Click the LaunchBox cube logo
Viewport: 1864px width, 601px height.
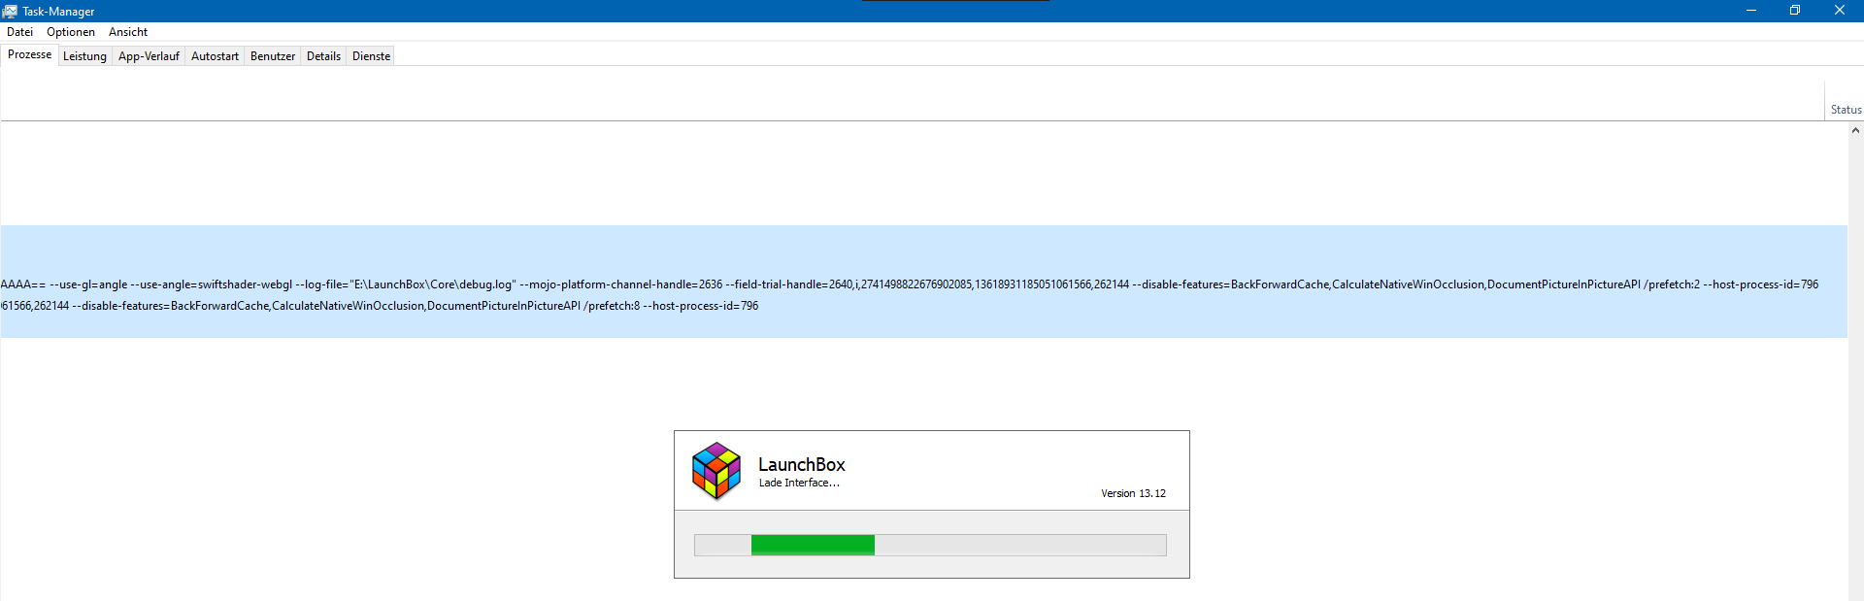point(716,471)
